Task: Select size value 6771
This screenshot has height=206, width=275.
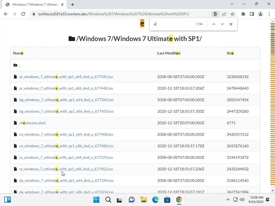Action: click(x=231, y=123)
